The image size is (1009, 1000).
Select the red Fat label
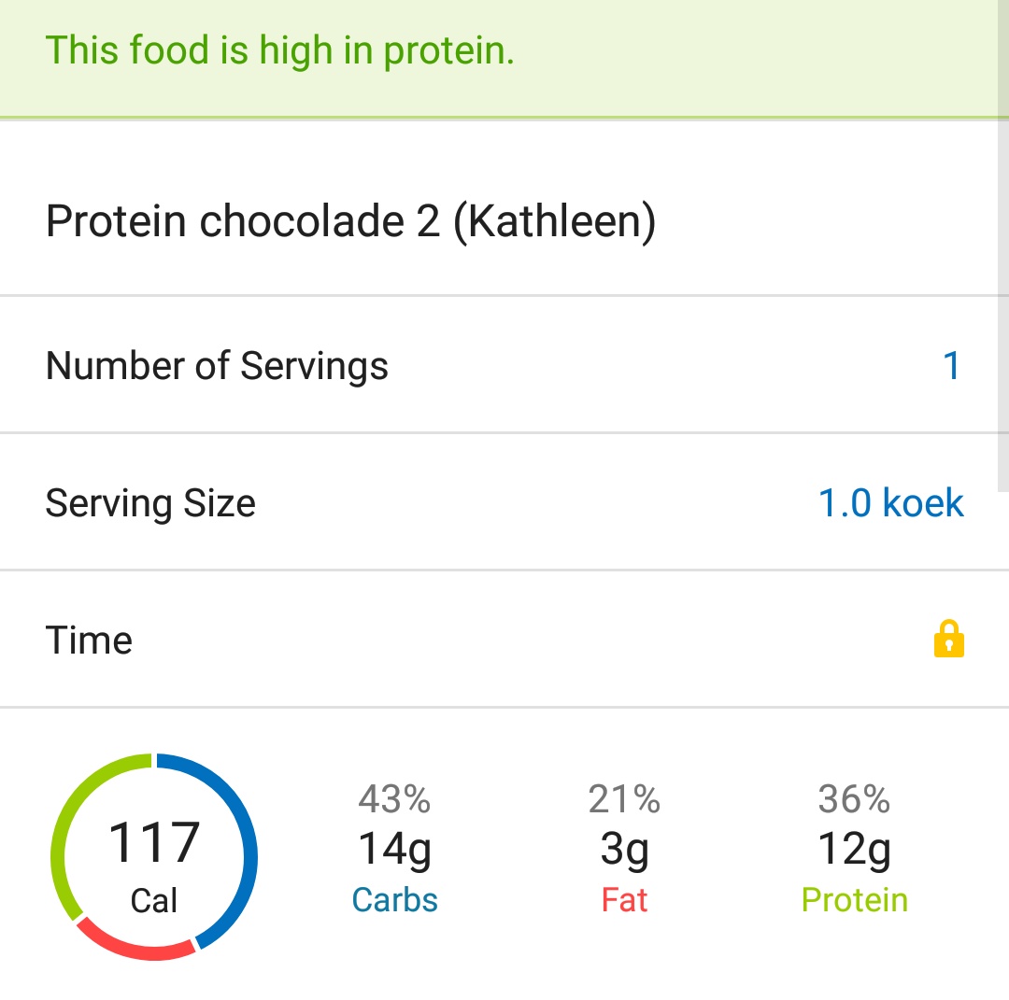pos(624,900)
